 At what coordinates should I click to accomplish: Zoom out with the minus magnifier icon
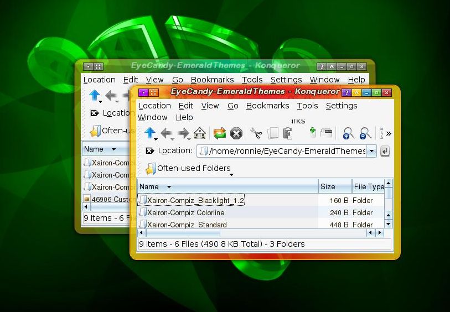(365, 133)
